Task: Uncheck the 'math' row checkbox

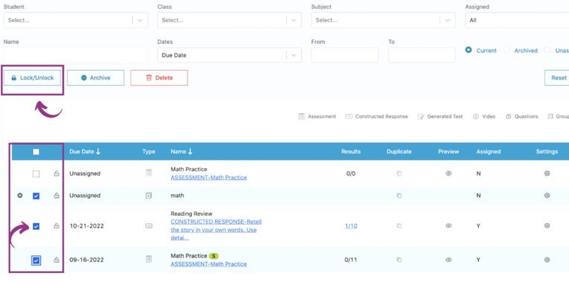Action: 36,196
